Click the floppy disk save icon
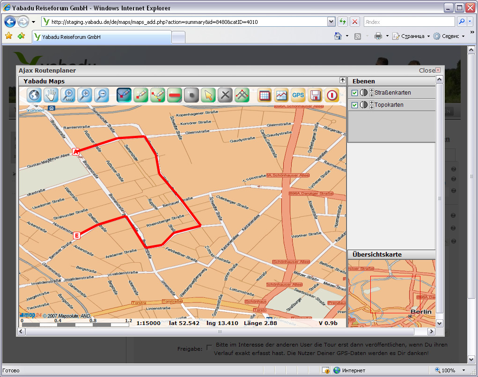The height and width of the screenshot is (377, 478). pos(315,96)
